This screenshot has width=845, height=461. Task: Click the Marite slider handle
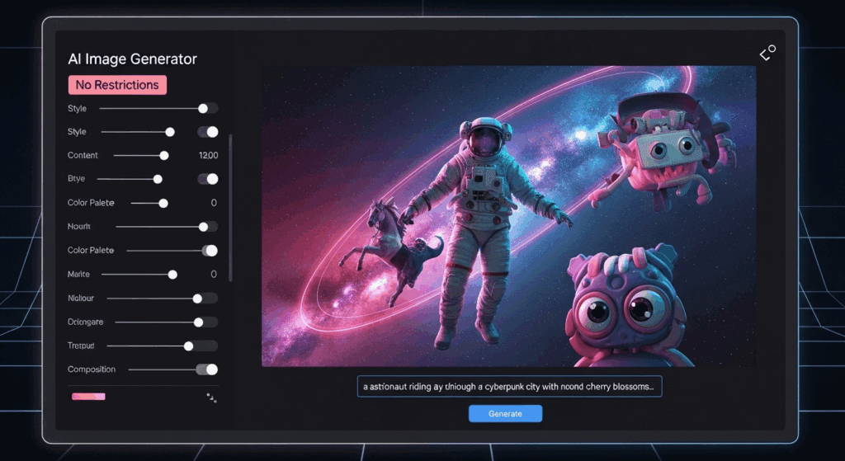(x=172, y=275)
